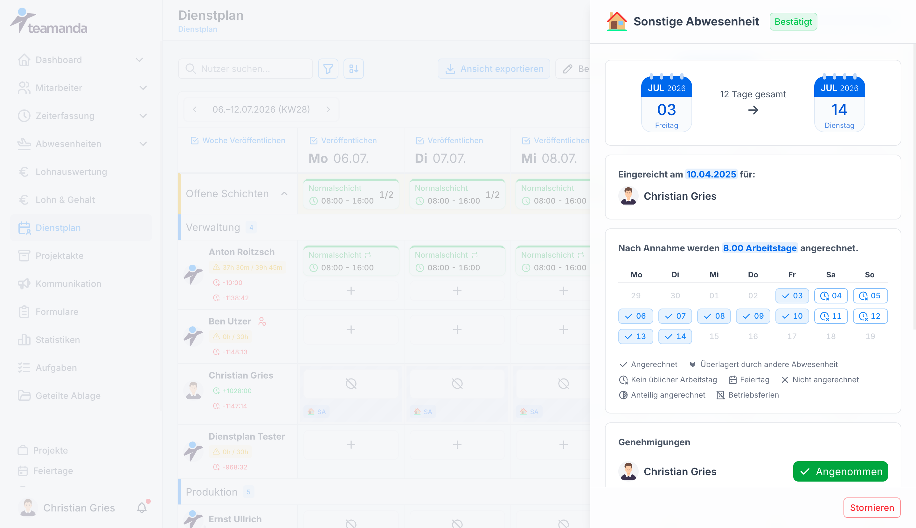
Task: Select checked day 10 in calendar
Action: tap(792, 316)
